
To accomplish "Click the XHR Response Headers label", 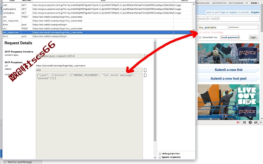I will (19, 52).
